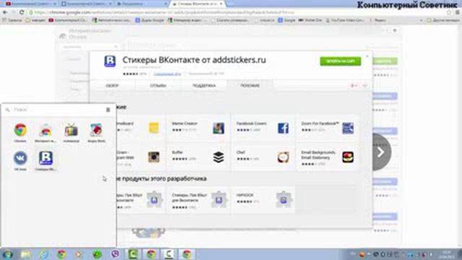Open Chrome main menu

tap(458, 12)
